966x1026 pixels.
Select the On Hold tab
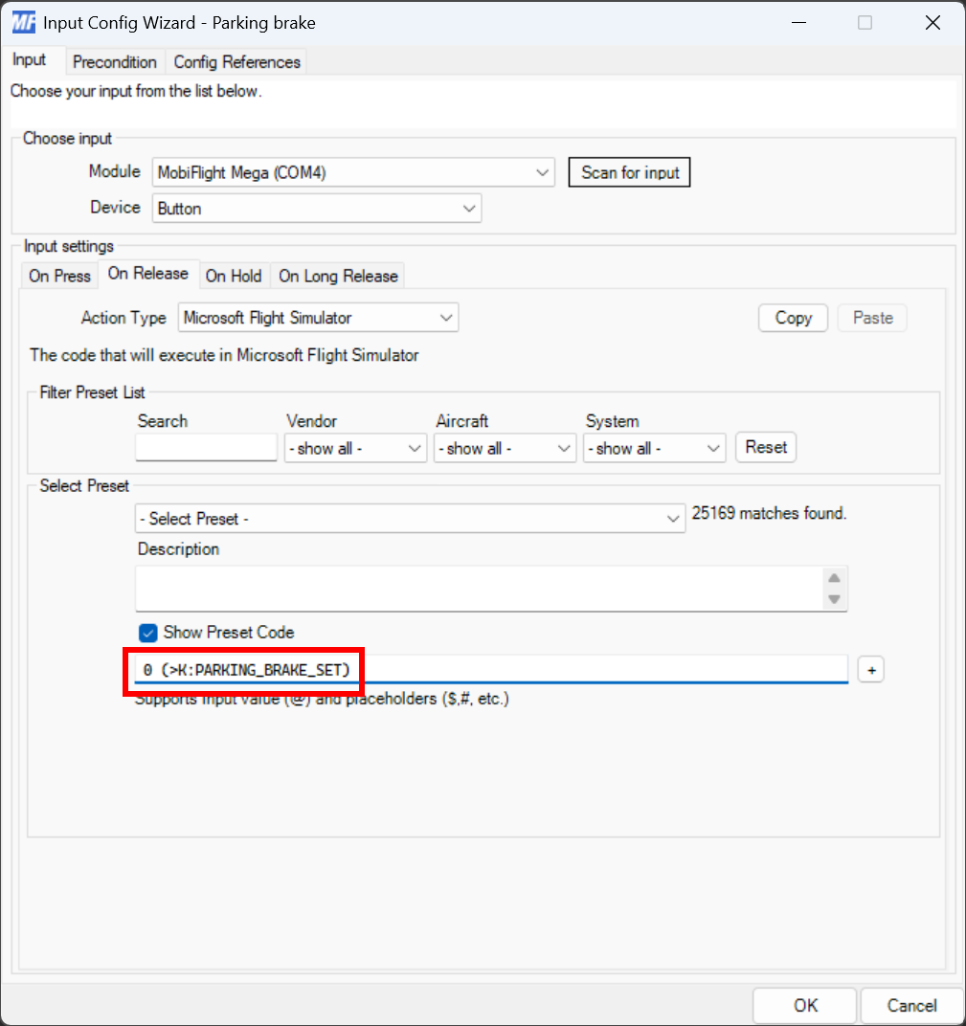[x=234, y=277]
